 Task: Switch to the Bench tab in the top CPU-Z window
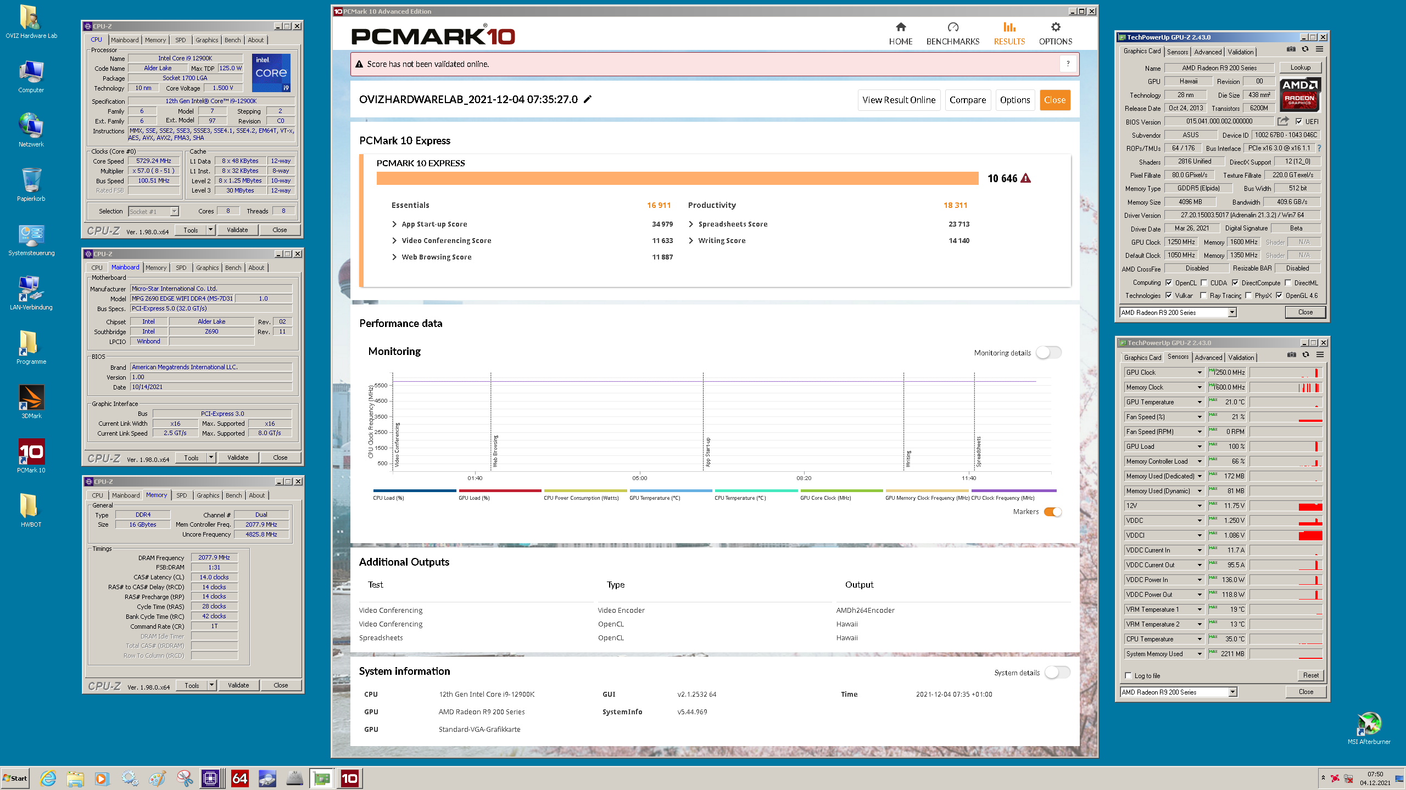coord(232,40)
